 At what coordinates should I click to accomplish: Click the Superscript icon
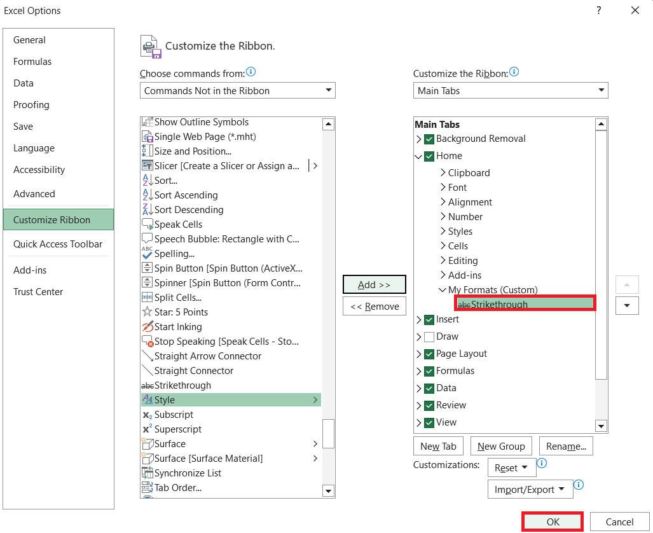pos(148,429)
